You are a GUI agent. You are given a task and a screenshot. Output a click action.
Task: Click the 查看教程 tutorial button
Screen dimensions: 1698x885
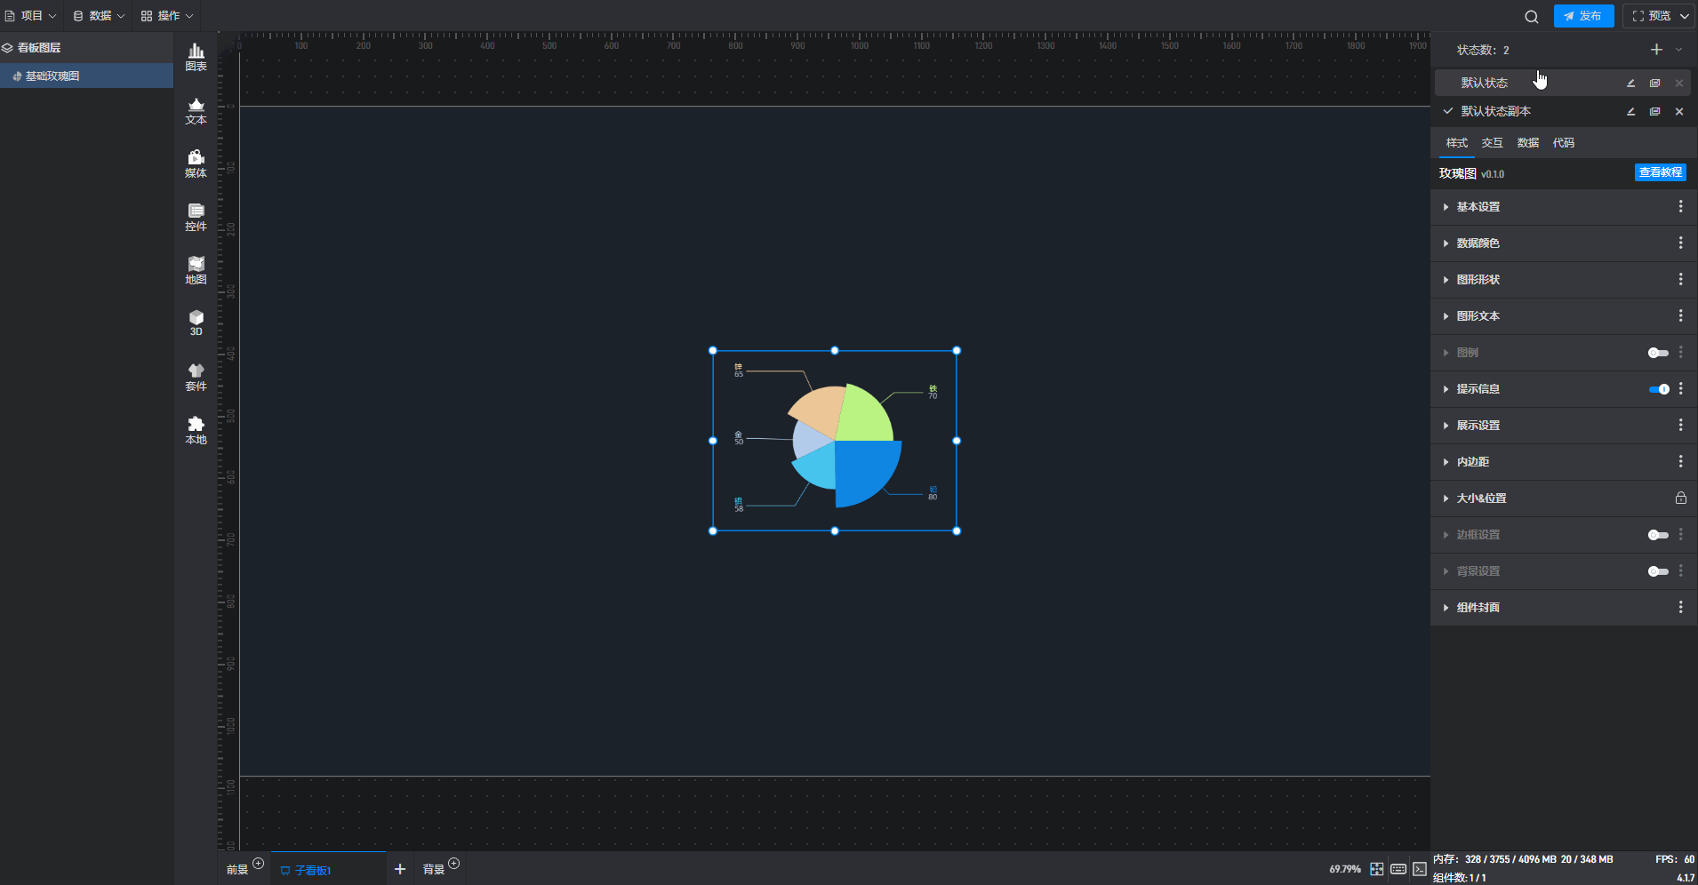point(1660,172)
